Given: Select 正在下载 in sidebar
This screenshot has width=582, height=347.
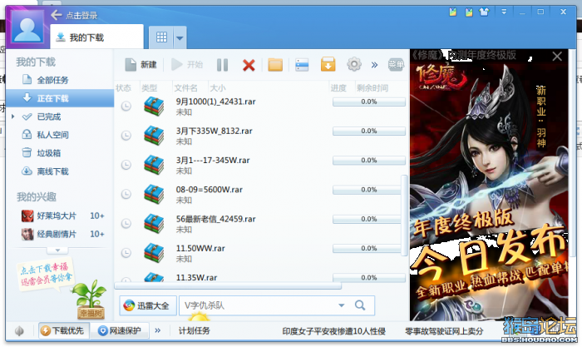Looking at the screenshot, I should click(60, 98).
